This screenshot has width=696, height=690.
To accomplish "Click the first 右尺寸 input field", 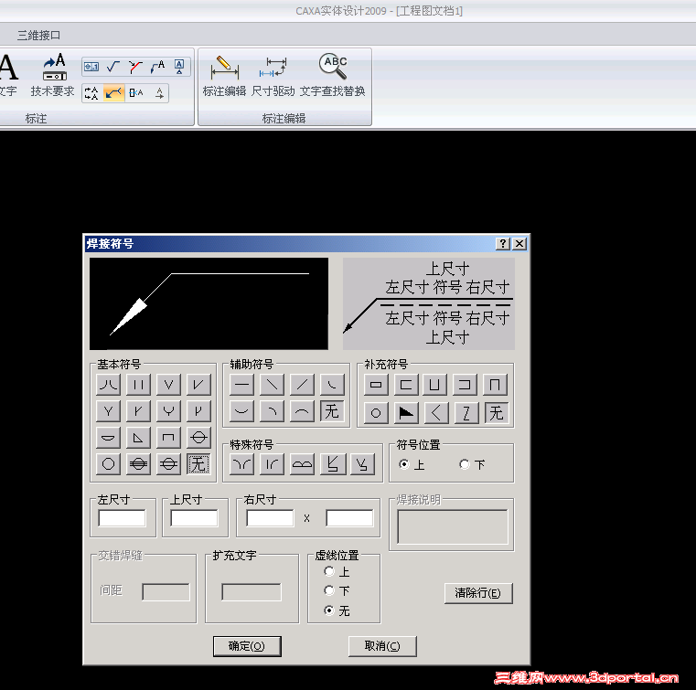I will point(271,518).
